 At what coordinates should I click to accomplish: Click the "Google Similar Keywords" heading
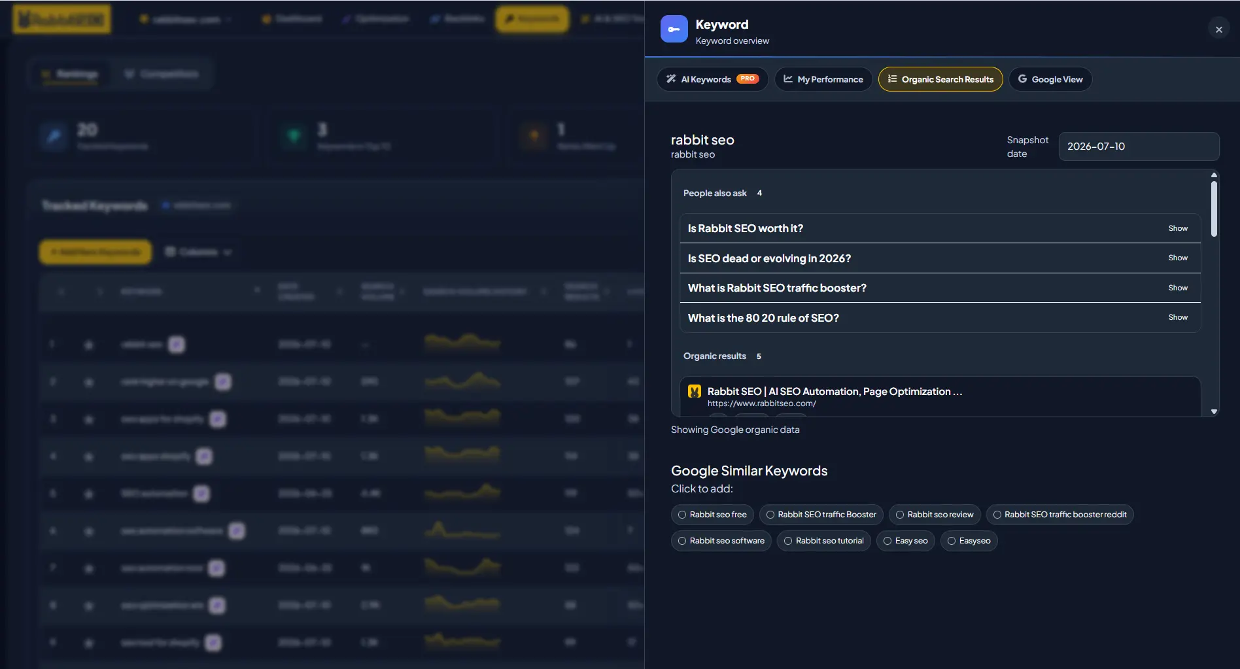[x=749, y=471]
